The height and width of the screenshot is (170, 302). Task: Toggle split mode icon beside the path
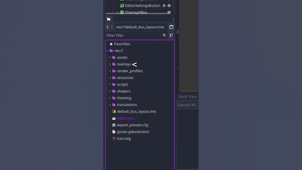pyautogui.click(x=171, y=27)
